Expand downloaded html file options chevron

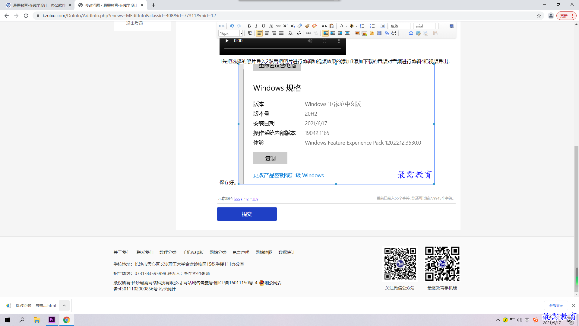(x=64, y=305)
